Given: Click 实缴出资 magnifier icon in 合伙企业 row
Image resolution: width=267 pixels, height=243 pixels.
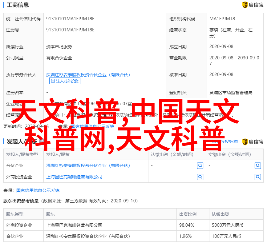Looking at the screenshot, I should point(258,165).
